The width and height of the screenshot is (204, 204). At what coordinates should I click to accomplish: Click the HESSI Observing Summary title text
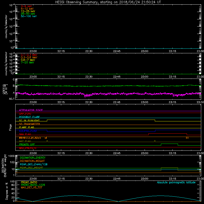click(x=108, y=2)
